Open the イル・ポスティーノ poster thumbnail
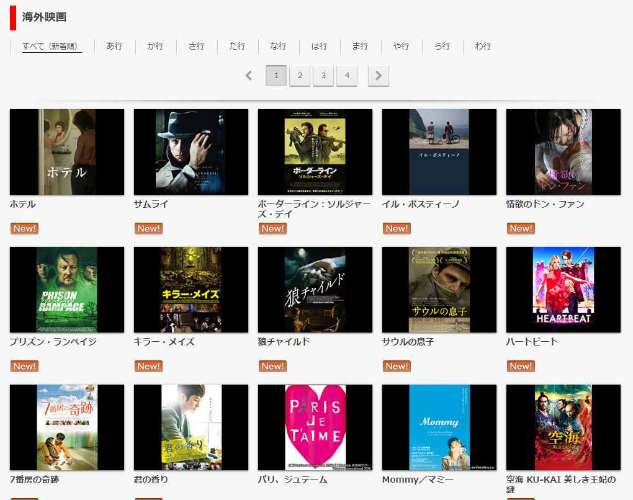The image size is (633, 500). click(x=439, y=152)
